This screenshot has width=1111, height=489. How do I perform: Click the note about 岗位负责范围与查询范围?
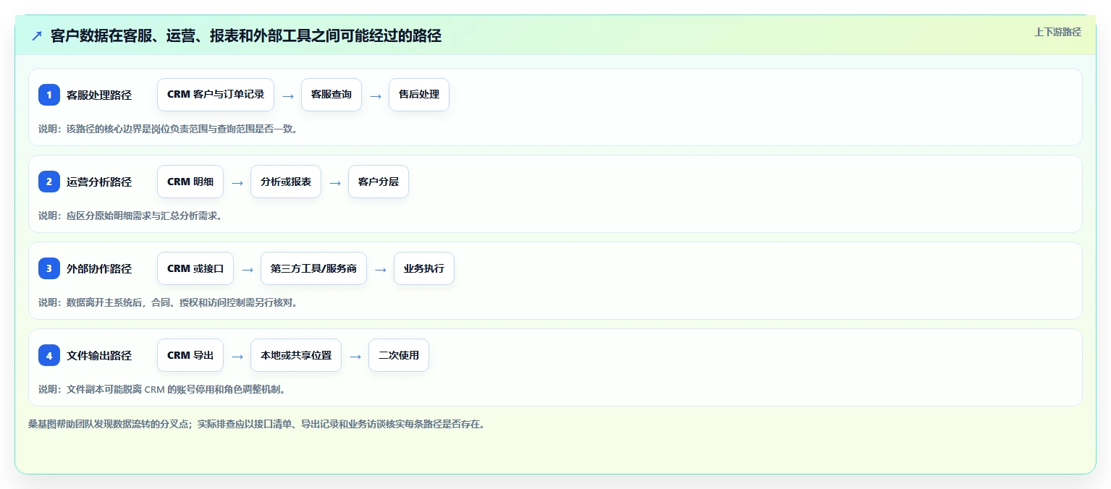[x=168, y=129]
